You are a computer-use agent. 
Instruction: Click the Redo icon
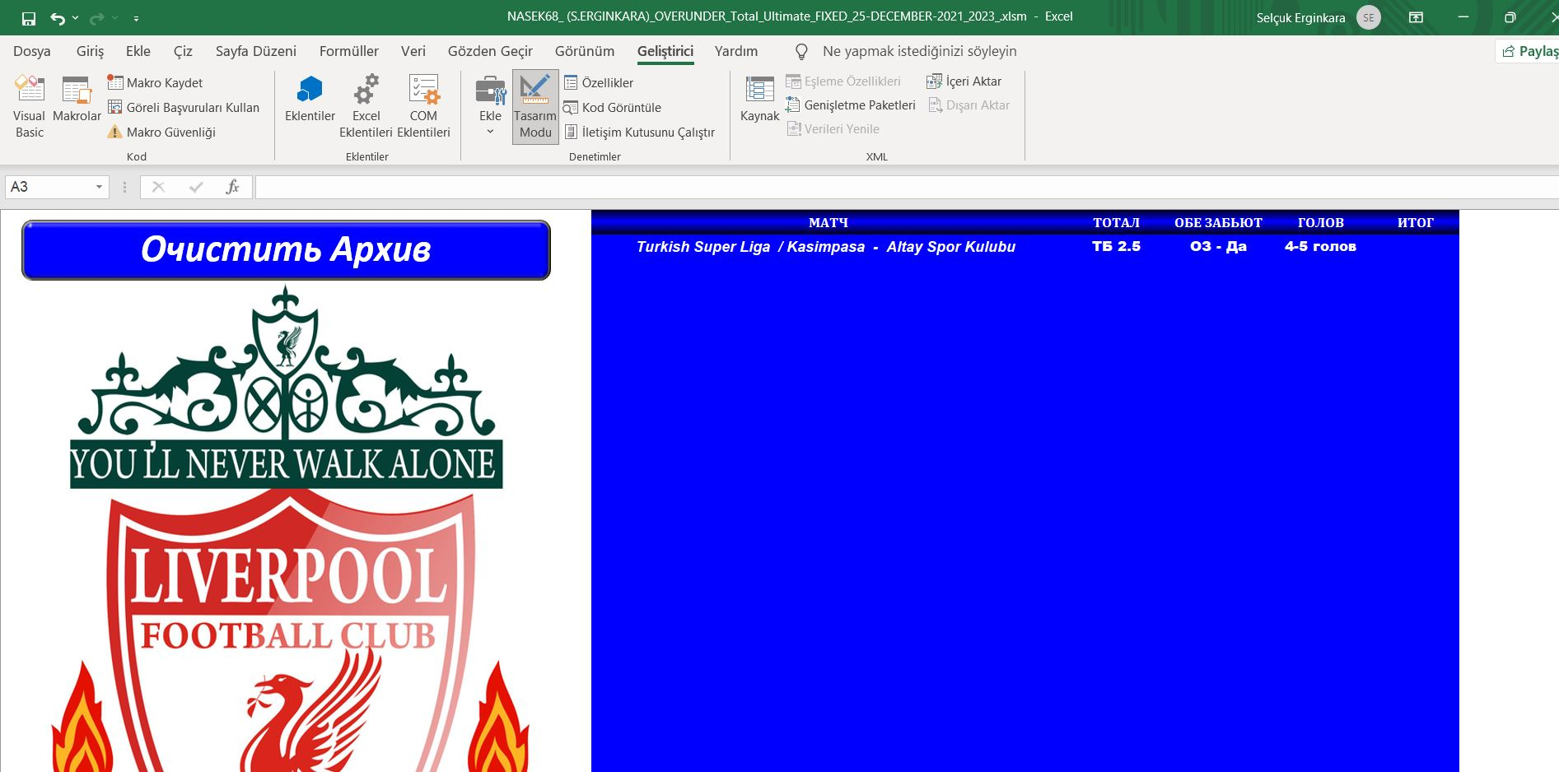click(96, 18)
